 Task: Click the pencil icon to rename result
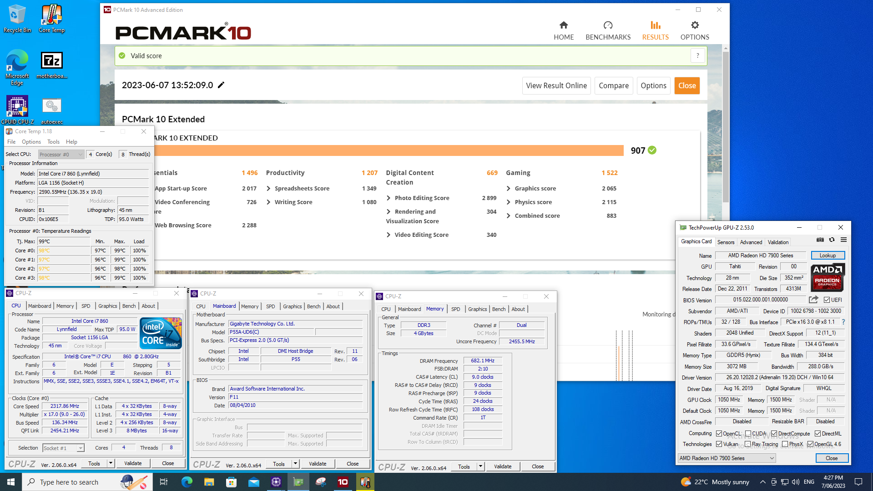[x=221, y=85]
